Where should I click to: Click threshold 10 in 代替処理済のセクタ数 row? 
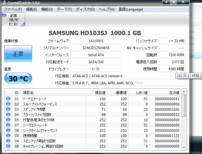pyautogui.click(x=145, y=120)
